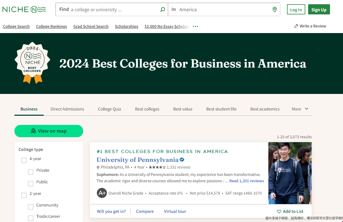Check the Community college checkbox

tap(31, 207)
